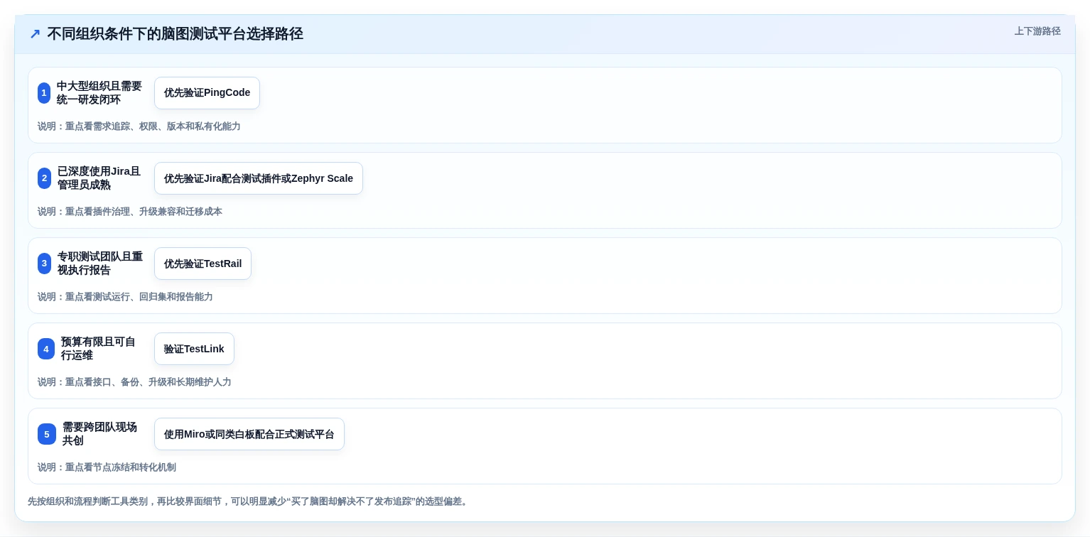Click the arrow icon beside the title
Screen dimensions: 1090x537
[35, 34]
